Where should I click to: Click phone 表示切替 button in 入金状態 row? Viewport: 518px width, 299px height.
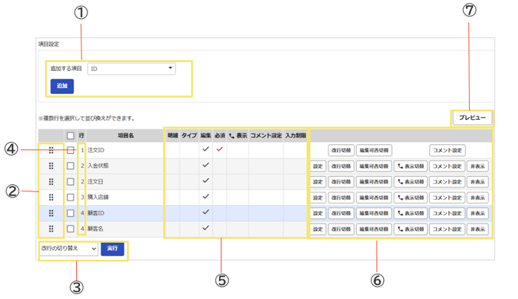point(411,167)
